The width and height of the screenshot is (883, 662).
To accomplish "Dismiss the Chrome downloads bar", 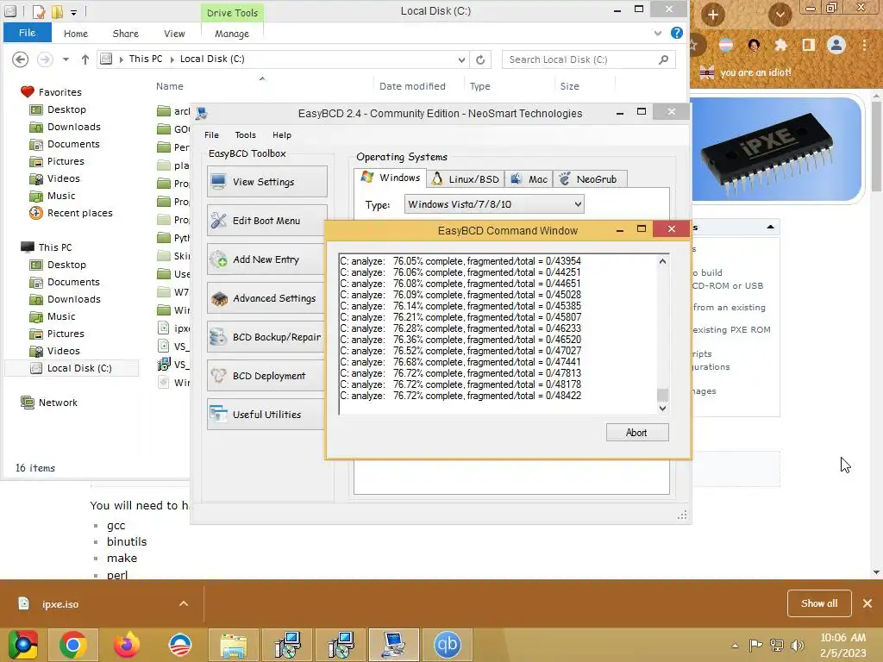I will pyautogui.click(x=867, y=603).
